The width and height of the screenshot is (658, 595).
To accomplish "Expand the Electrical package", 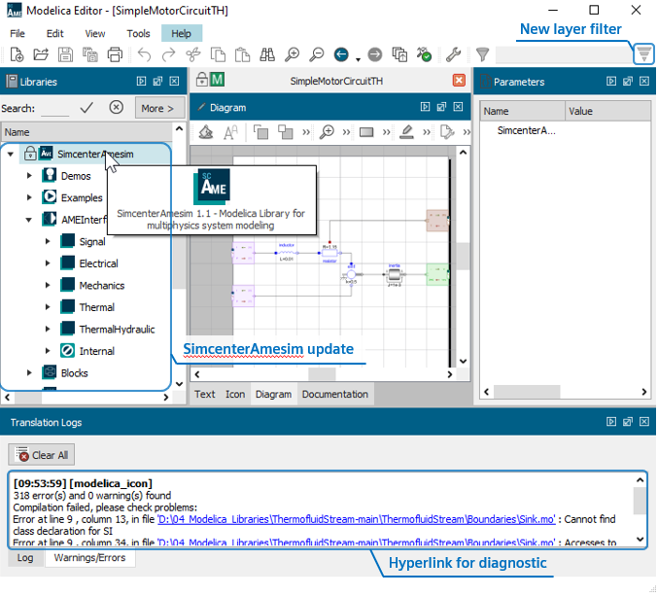I will pos(48,263).
